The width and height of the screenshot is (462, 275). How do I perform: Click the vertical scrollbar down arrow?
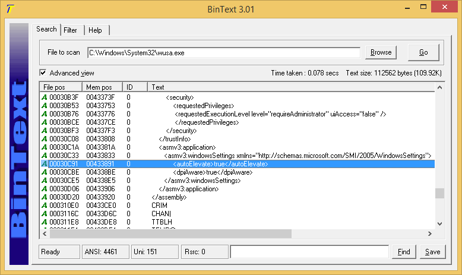(x=439, y=224)
